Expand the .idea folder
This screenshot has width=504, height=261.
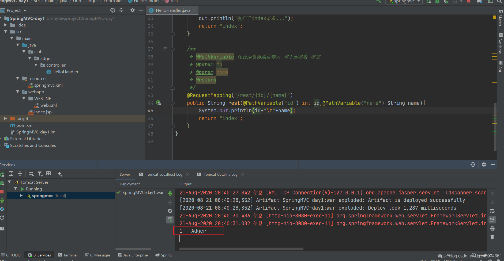5,25
